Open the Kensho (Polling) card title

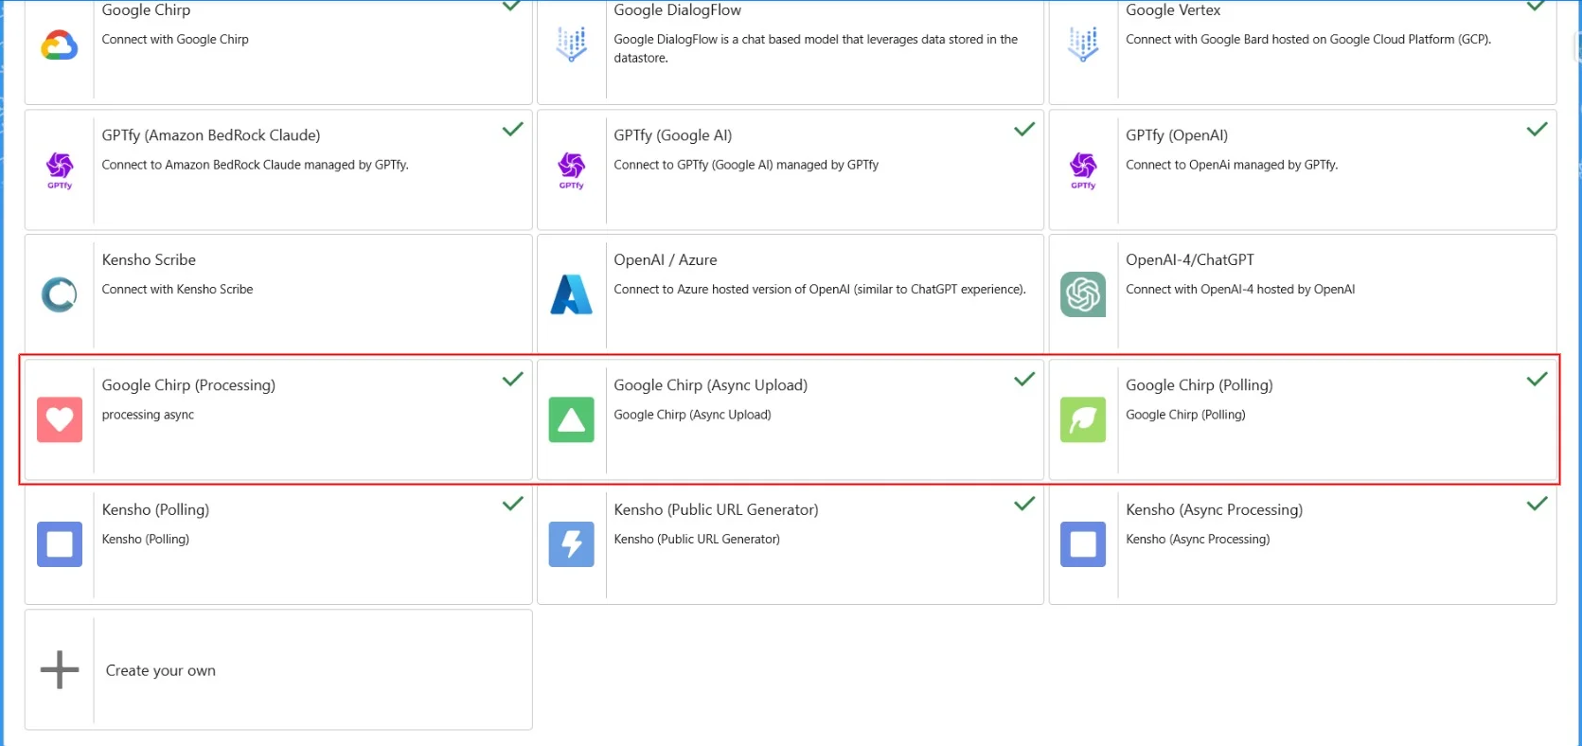[x=155, y=509]
